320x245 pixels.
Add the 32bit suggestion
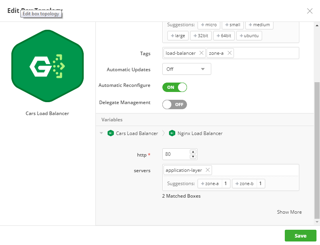(201, 36)
